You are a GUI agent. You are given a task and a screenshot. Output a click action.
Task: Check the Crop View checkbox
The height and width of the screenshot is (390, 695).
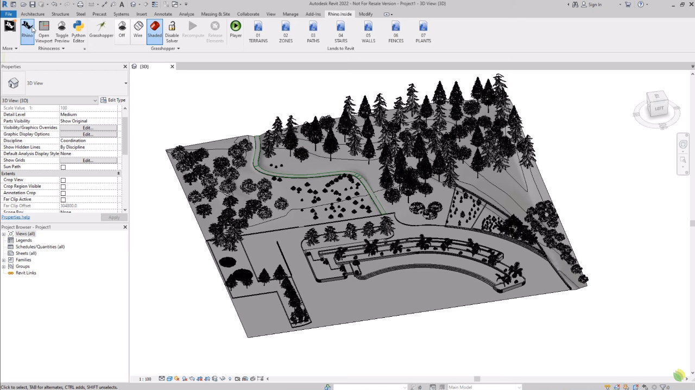(x=63, y=180)
